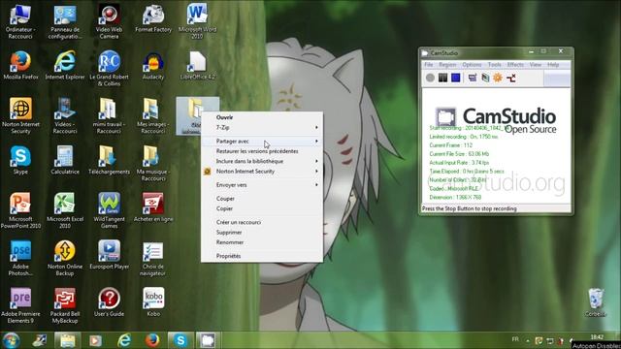Open the CamStudio Region menu

pyautogui.click(x=447, y=65)
